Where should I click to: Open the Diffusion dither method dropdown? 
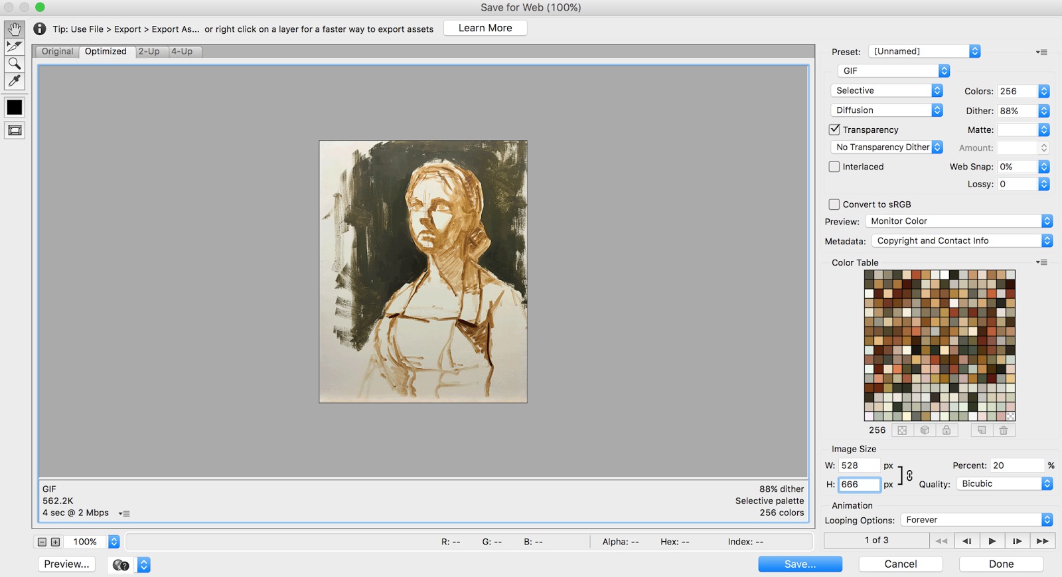tap(887, 110)
